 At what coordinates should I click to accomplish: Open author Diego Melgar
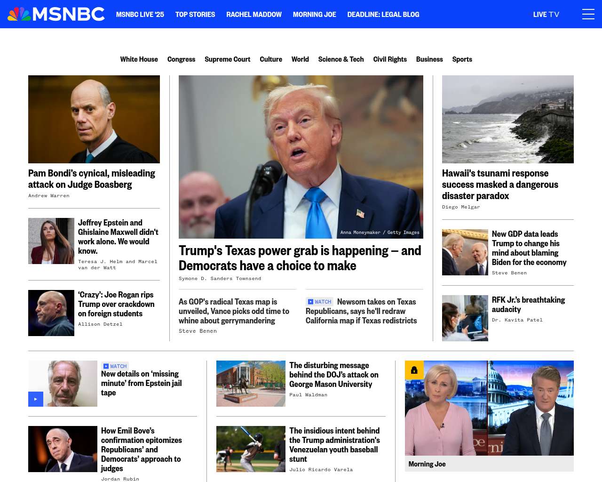coord(461,207)
